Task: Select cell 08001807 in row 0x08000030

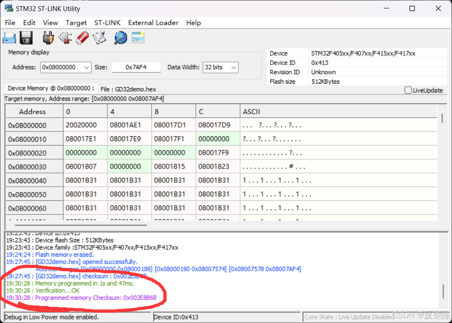Action: 85,167
